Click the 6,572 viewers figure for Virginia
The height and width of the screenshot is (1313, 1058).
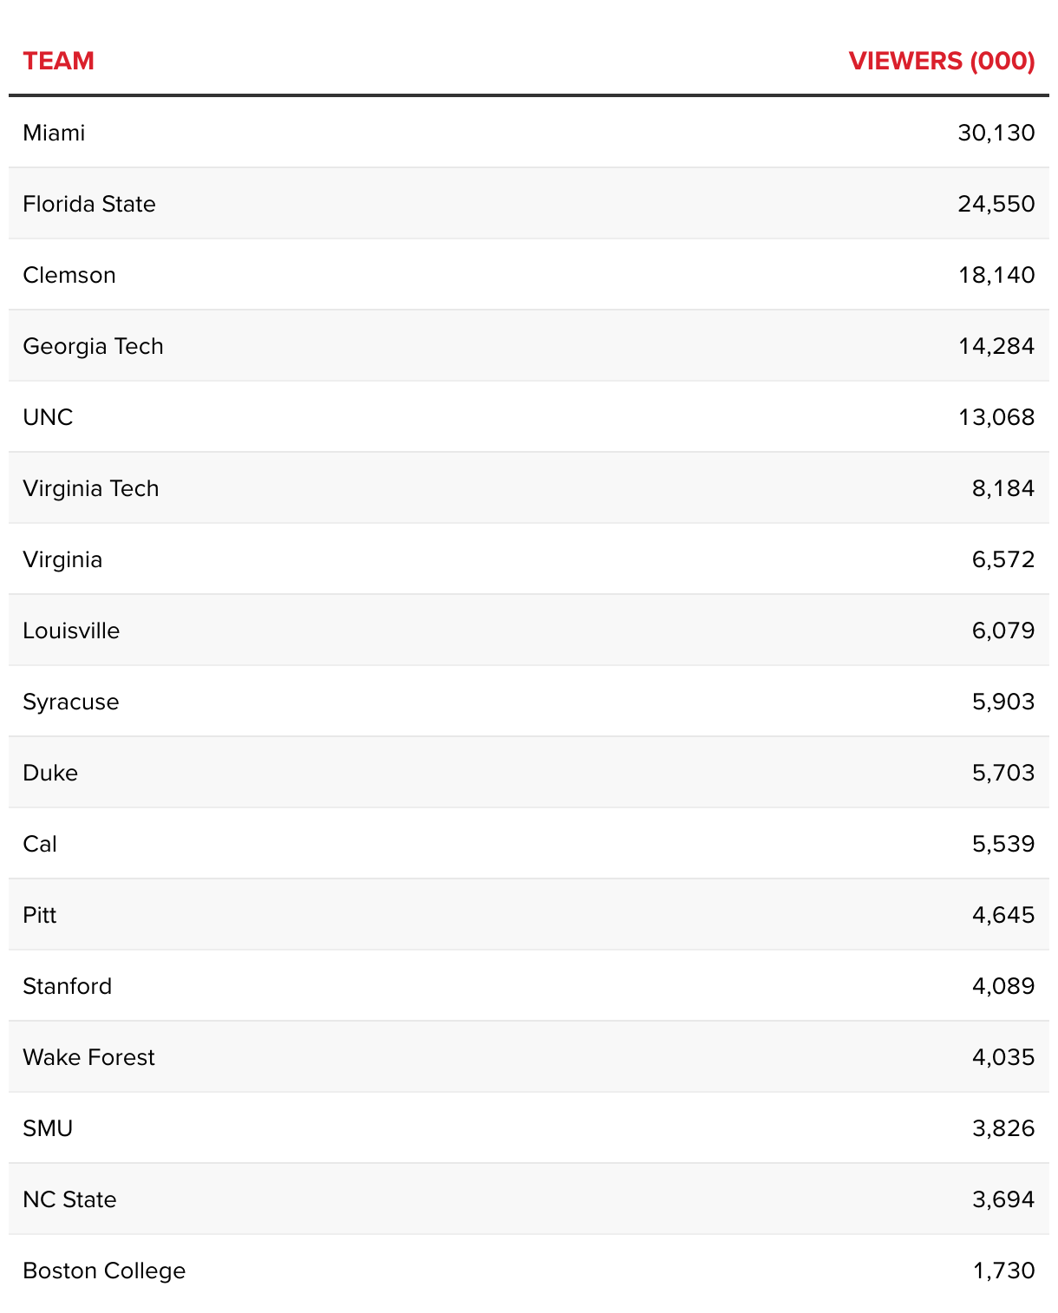[x=1002, y=559]
